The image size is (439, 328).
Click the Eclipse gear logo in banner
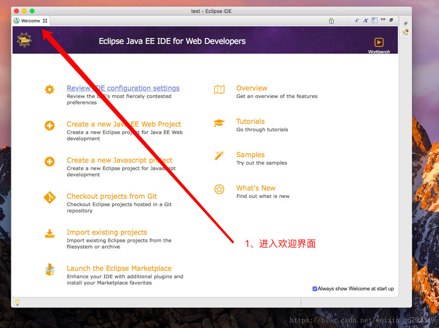pos(24,40)
